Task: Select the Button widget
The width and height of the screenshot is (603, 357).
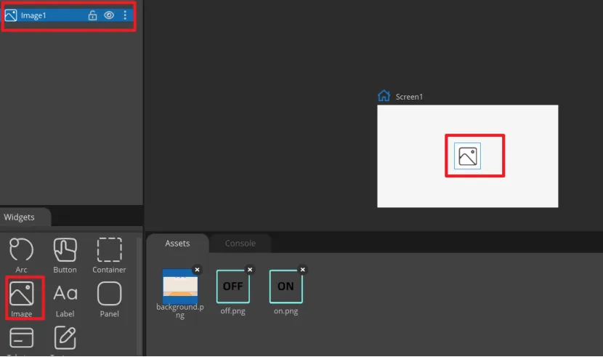Action: (65, 252)
